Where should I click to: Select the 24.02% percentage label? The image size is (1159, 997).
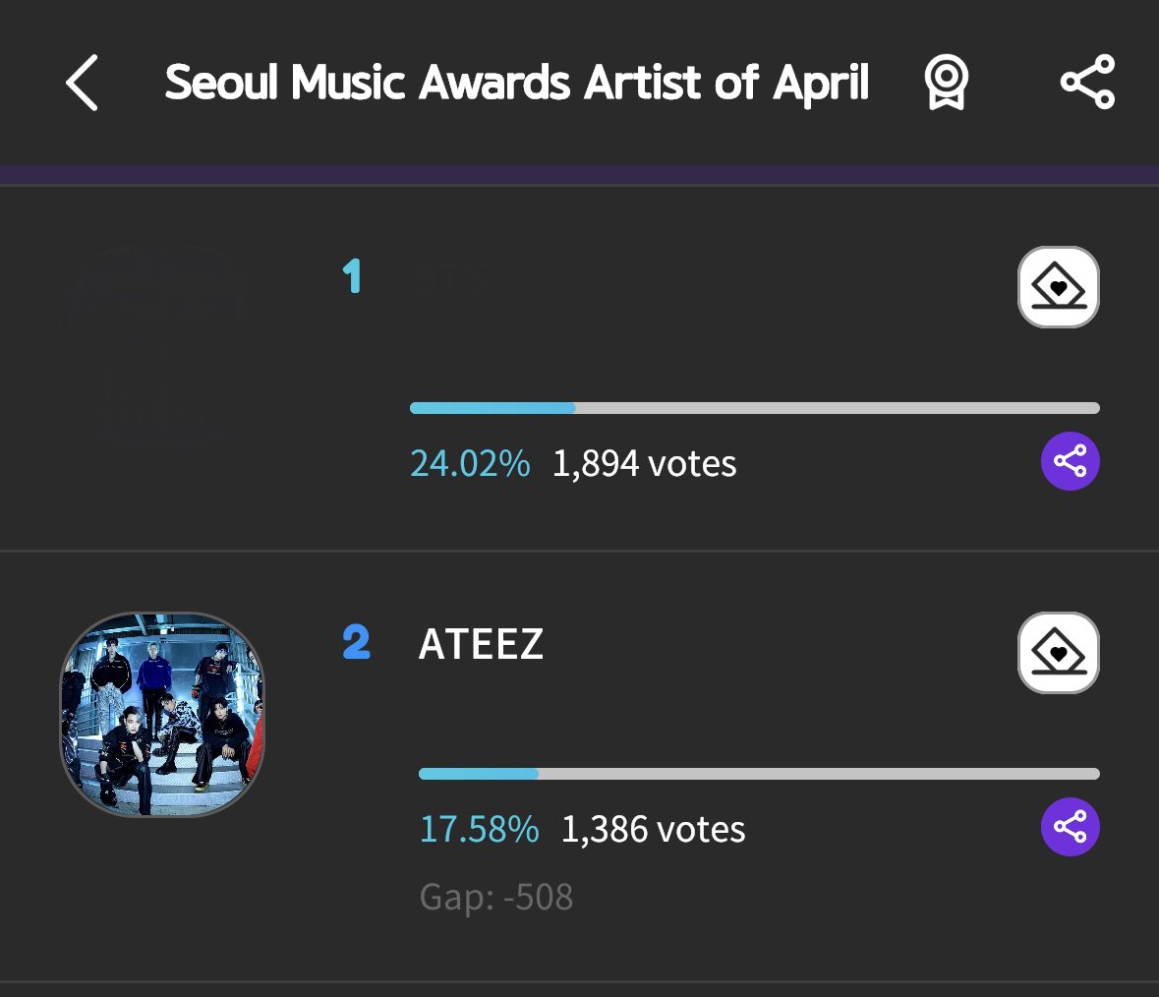click(470, 463)
